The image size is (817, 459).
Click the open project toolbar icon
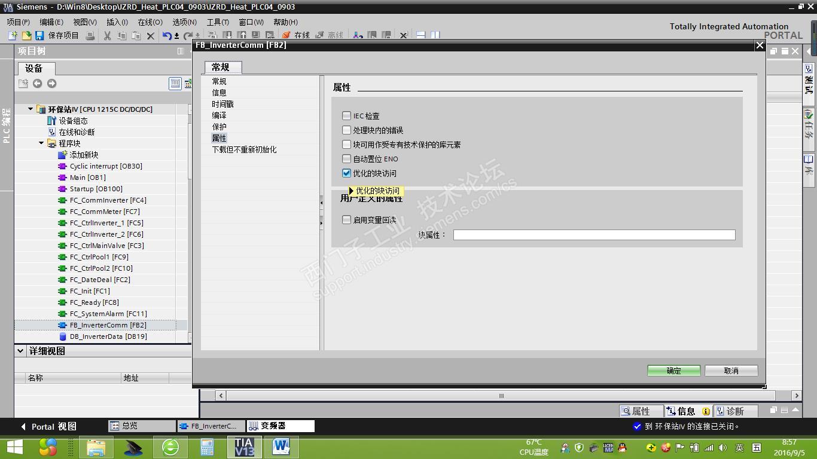[26, 36]
